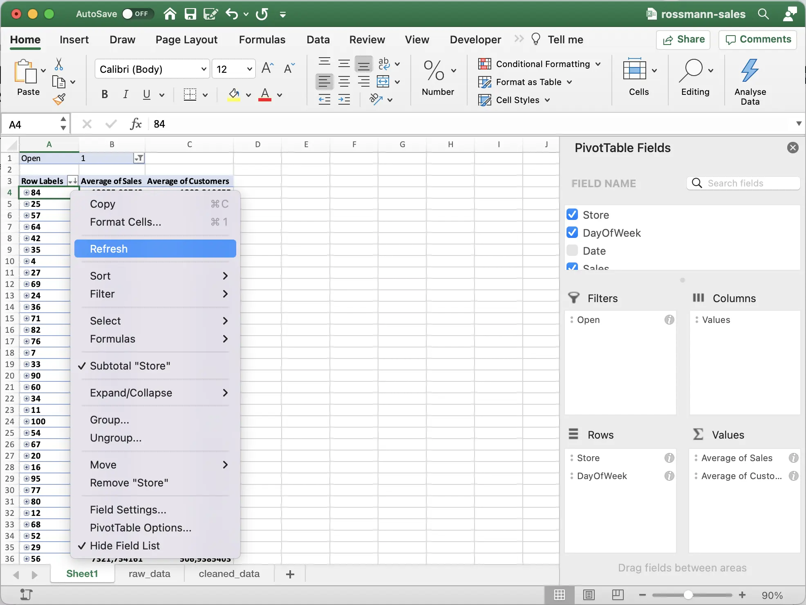Click the Increase Font Size icon
The image size is (806, 605).
coord(267,68)
